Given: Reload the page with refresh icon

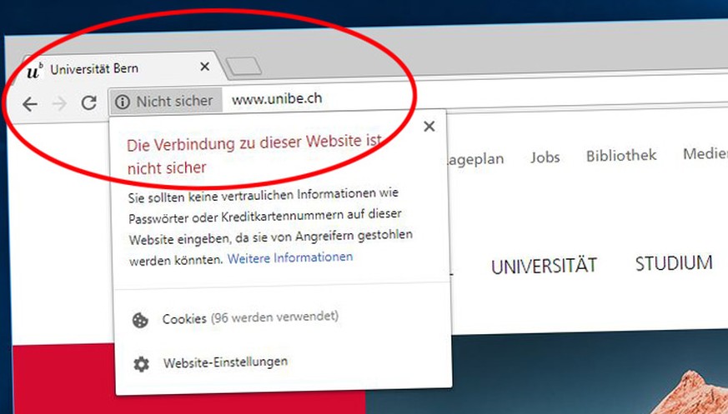Looking at the screenshot, I should 88,102.
